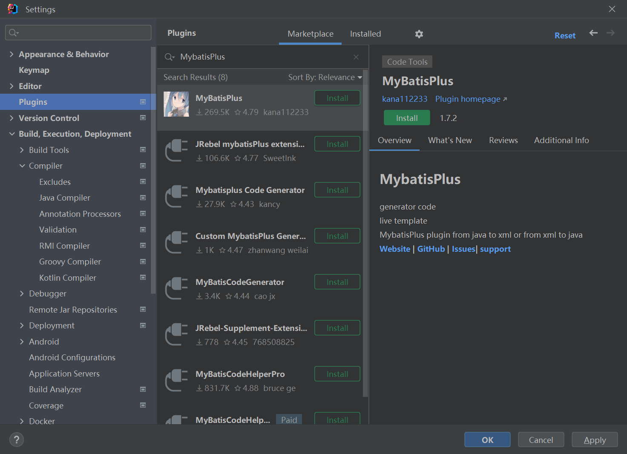Click the settings search magnifier icon
This screenshot has width=627, height=454.
click(14, 33)
